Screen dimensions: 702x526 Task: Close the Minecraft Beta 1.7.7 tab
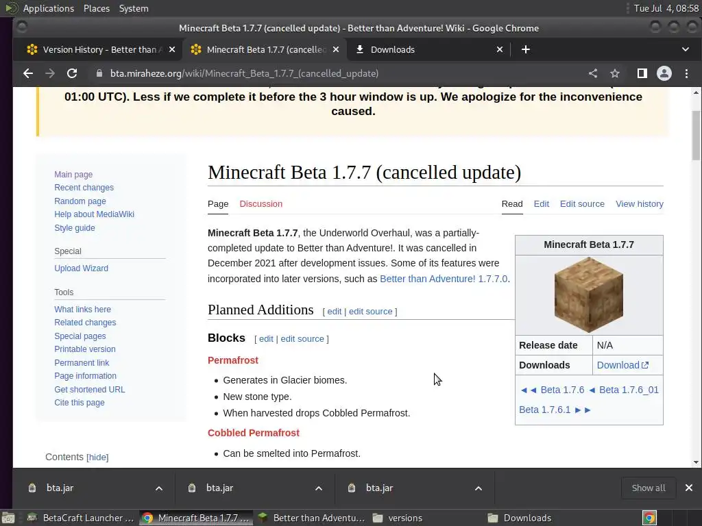pyautogui.click(x=336, y=49)
